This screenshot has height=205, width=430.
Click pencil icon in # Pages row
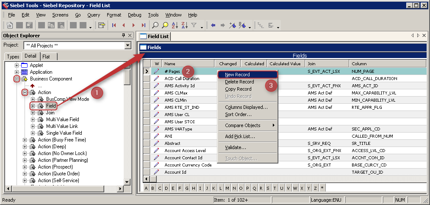156,71
